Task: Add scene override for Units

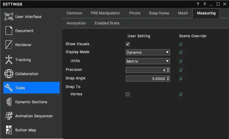Action: (180, 61)
